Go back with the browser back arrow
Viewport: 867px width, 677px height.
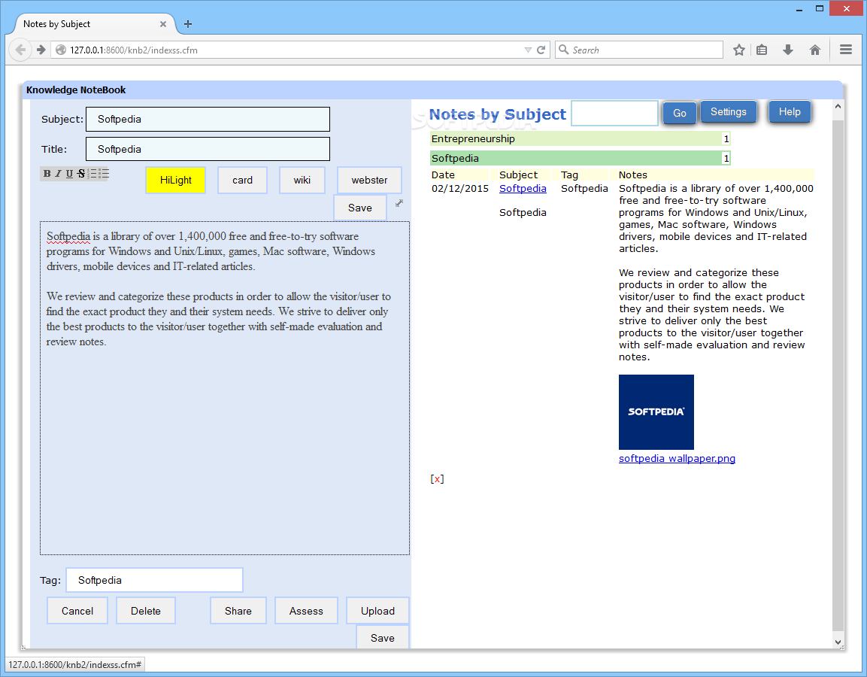(x=20, y=50)
